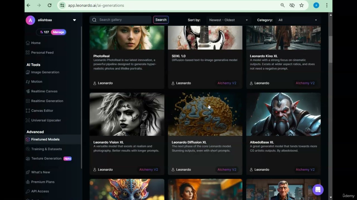Open the PhotoReal model thumbnail
This screenshot has height=200, width=357.
point(127,38)
